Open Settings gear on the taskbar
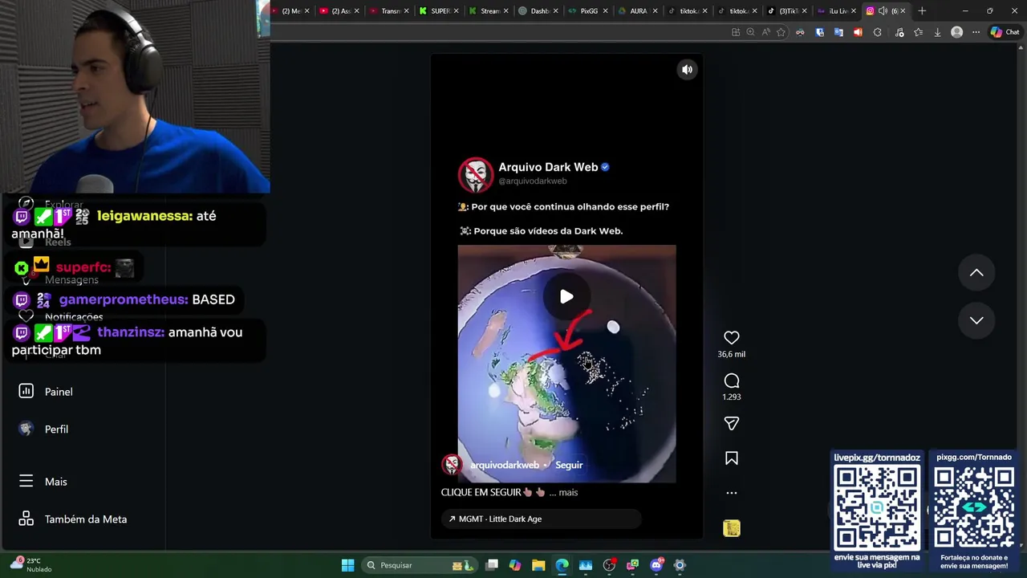The width and height of the screenshot is (1027, 578). [680, 565]
